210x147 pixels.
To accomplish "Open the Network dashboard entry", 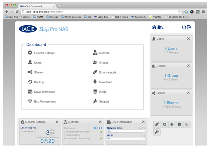I will (x=101, y=53).
